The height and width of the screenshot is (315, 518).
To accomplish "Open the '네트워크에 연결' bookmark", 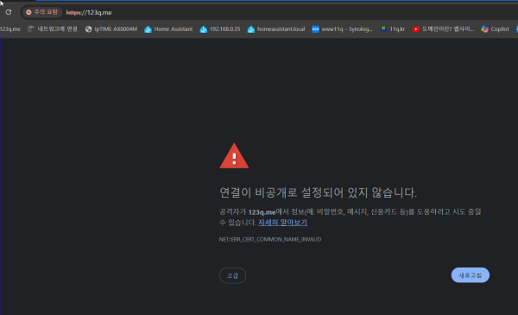I will pyautogui.click(x=53, y=29).
